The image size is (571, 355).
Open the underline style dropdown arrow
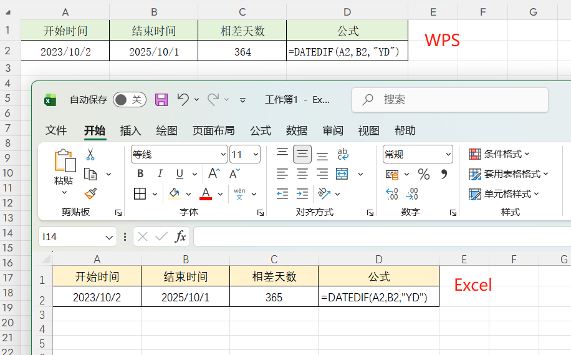tap(195, 174)
